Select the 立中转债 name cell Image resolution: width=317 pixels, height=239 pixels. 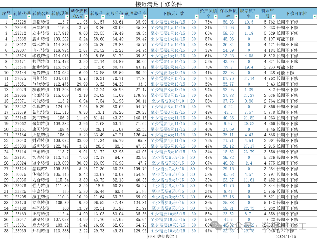point(41,33)
